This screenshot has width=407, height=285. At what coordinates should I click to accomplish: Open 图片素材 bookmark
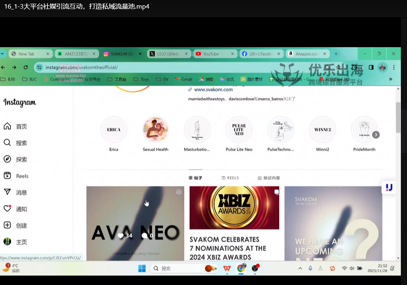[251, 79]
